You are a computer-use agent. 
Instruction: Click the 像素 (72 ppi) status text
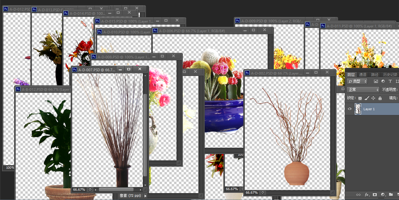pos(130,196)
